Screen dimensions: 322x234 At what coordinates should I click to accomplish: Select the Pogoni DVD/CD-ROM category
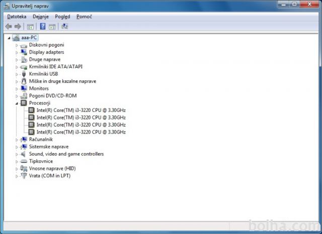pos(52,96)
